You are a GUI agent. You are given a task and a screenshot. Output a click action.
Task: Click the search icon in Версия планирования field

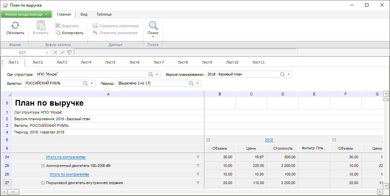[282, 74]
